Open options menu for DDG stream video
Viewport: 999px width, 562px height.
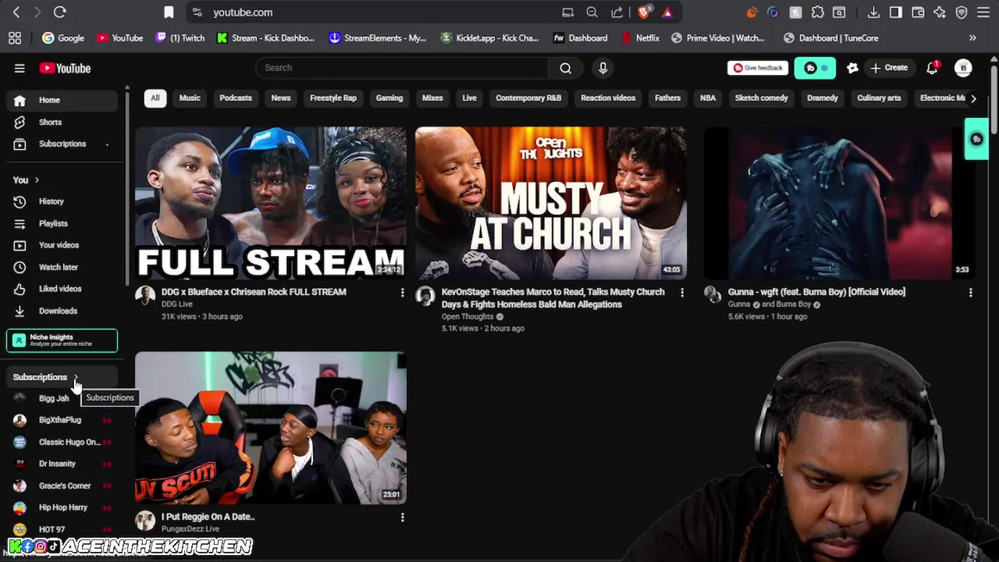(x=403, y=293)
